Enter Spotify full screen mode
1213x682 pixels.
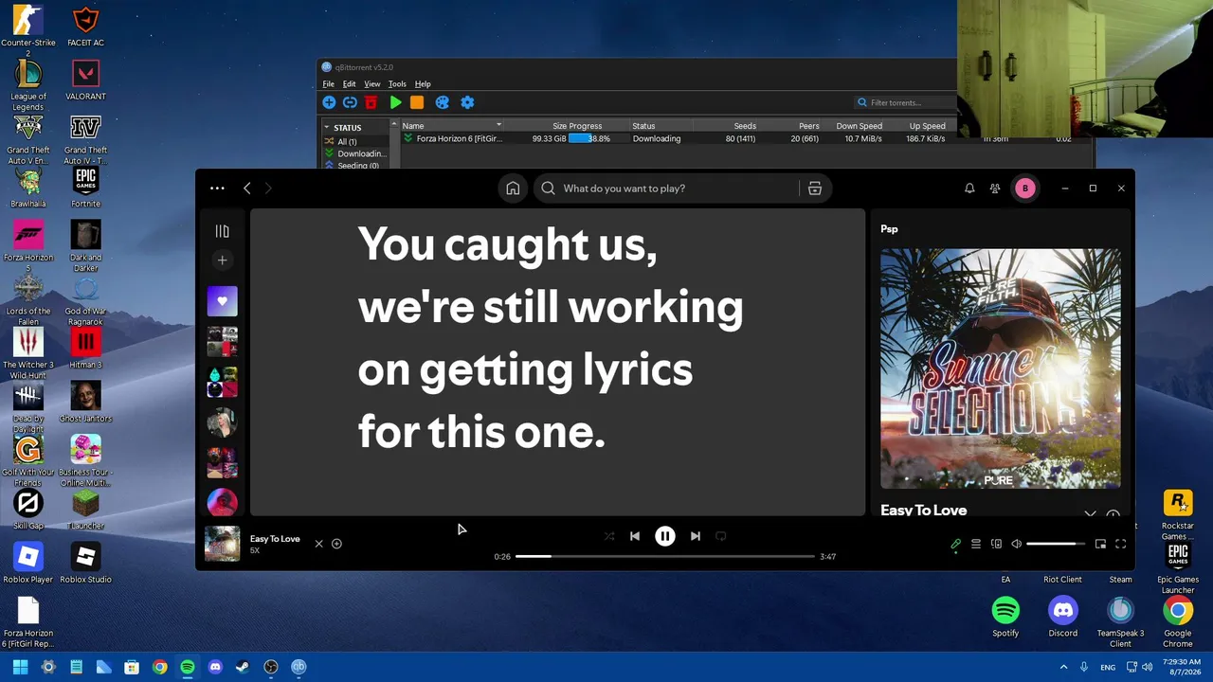pos(1120,544)
